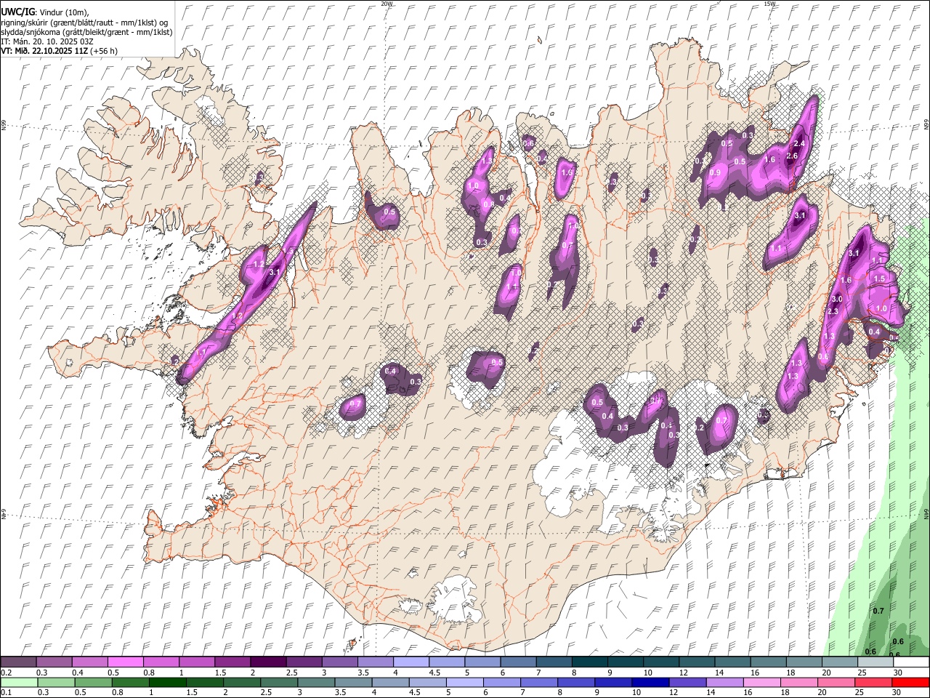Select the lower-row swatch between 2.5 and 3
930x698 pixels.
tap(279, 683)
